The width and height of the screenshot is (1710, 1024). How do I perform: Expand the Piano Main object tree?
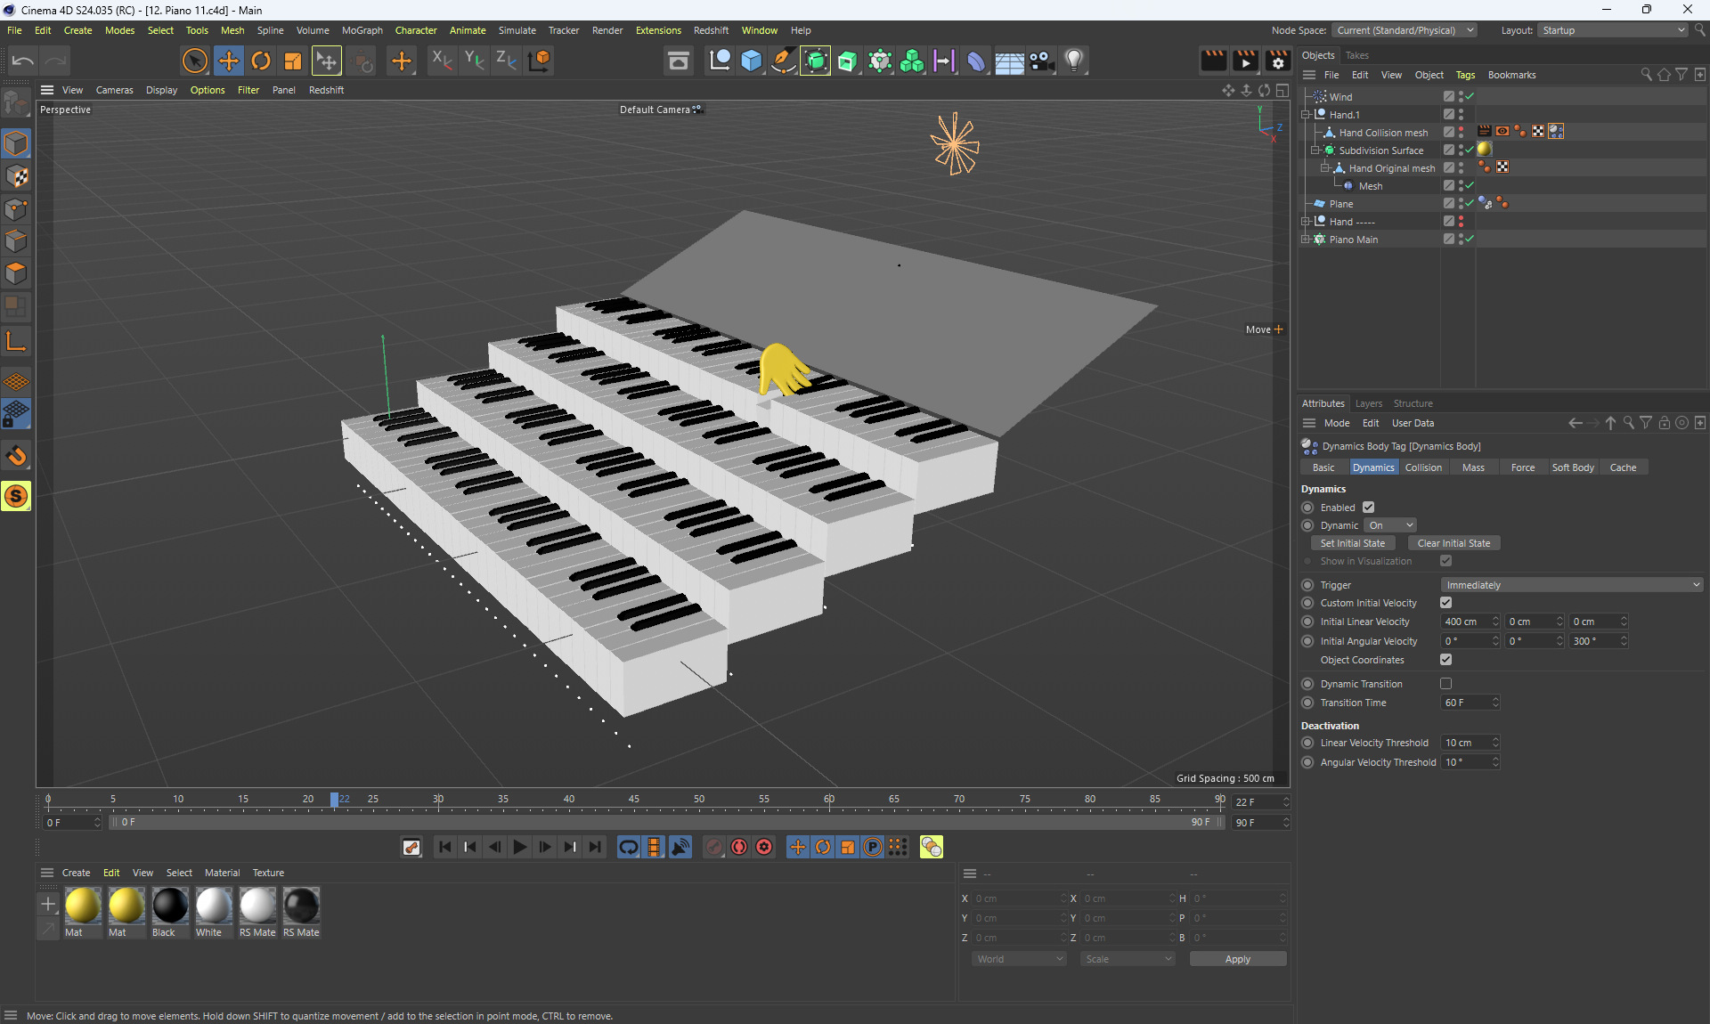1306,240
